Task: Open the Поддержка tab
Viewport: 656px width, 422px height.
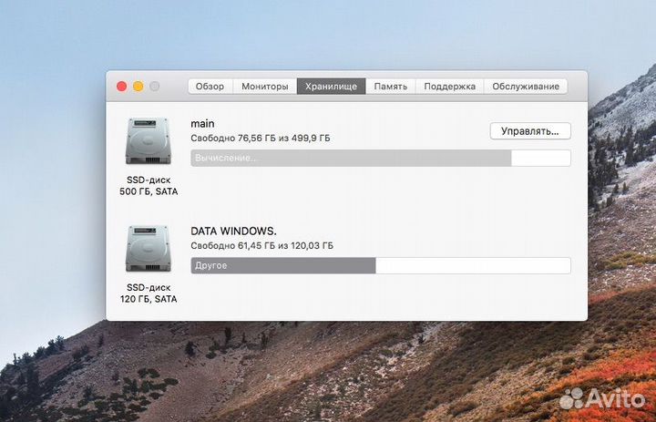Action: click(x=450, y=87)
